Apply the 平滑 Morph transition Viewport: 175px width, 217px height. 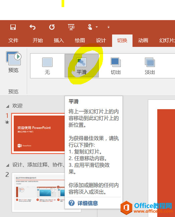click(82, 66)
